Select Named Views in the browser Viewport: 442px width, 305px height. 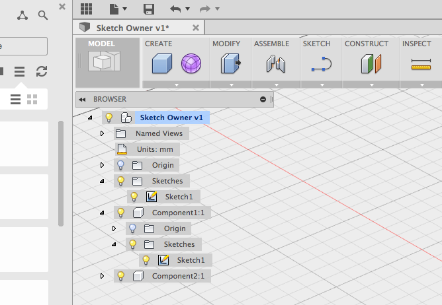159,133
